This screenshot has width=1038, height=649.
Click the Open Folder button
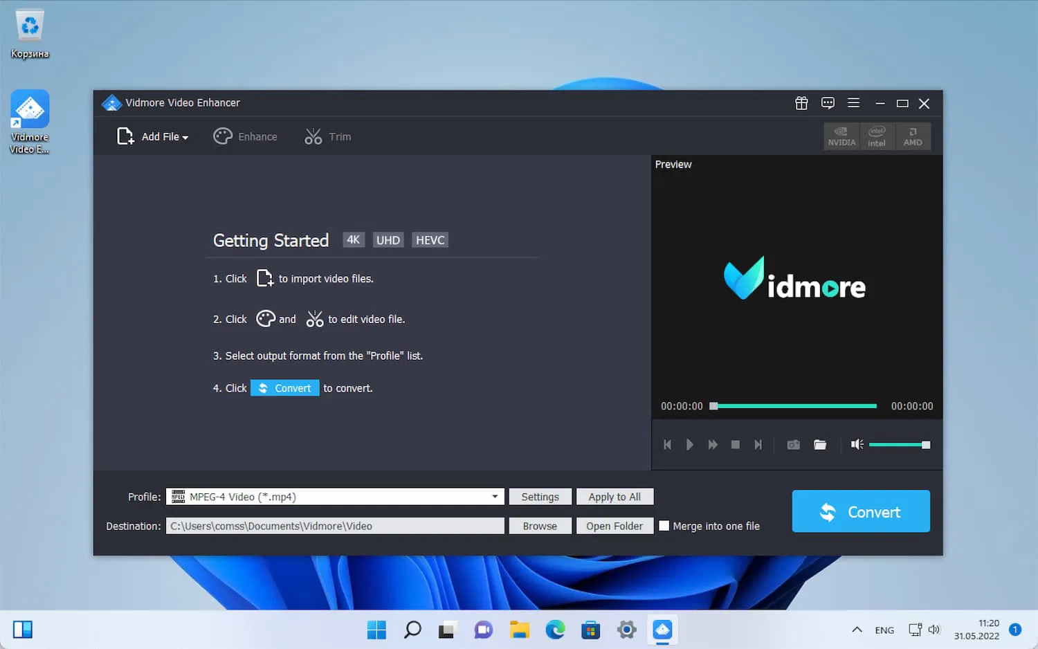coord(614,526)
